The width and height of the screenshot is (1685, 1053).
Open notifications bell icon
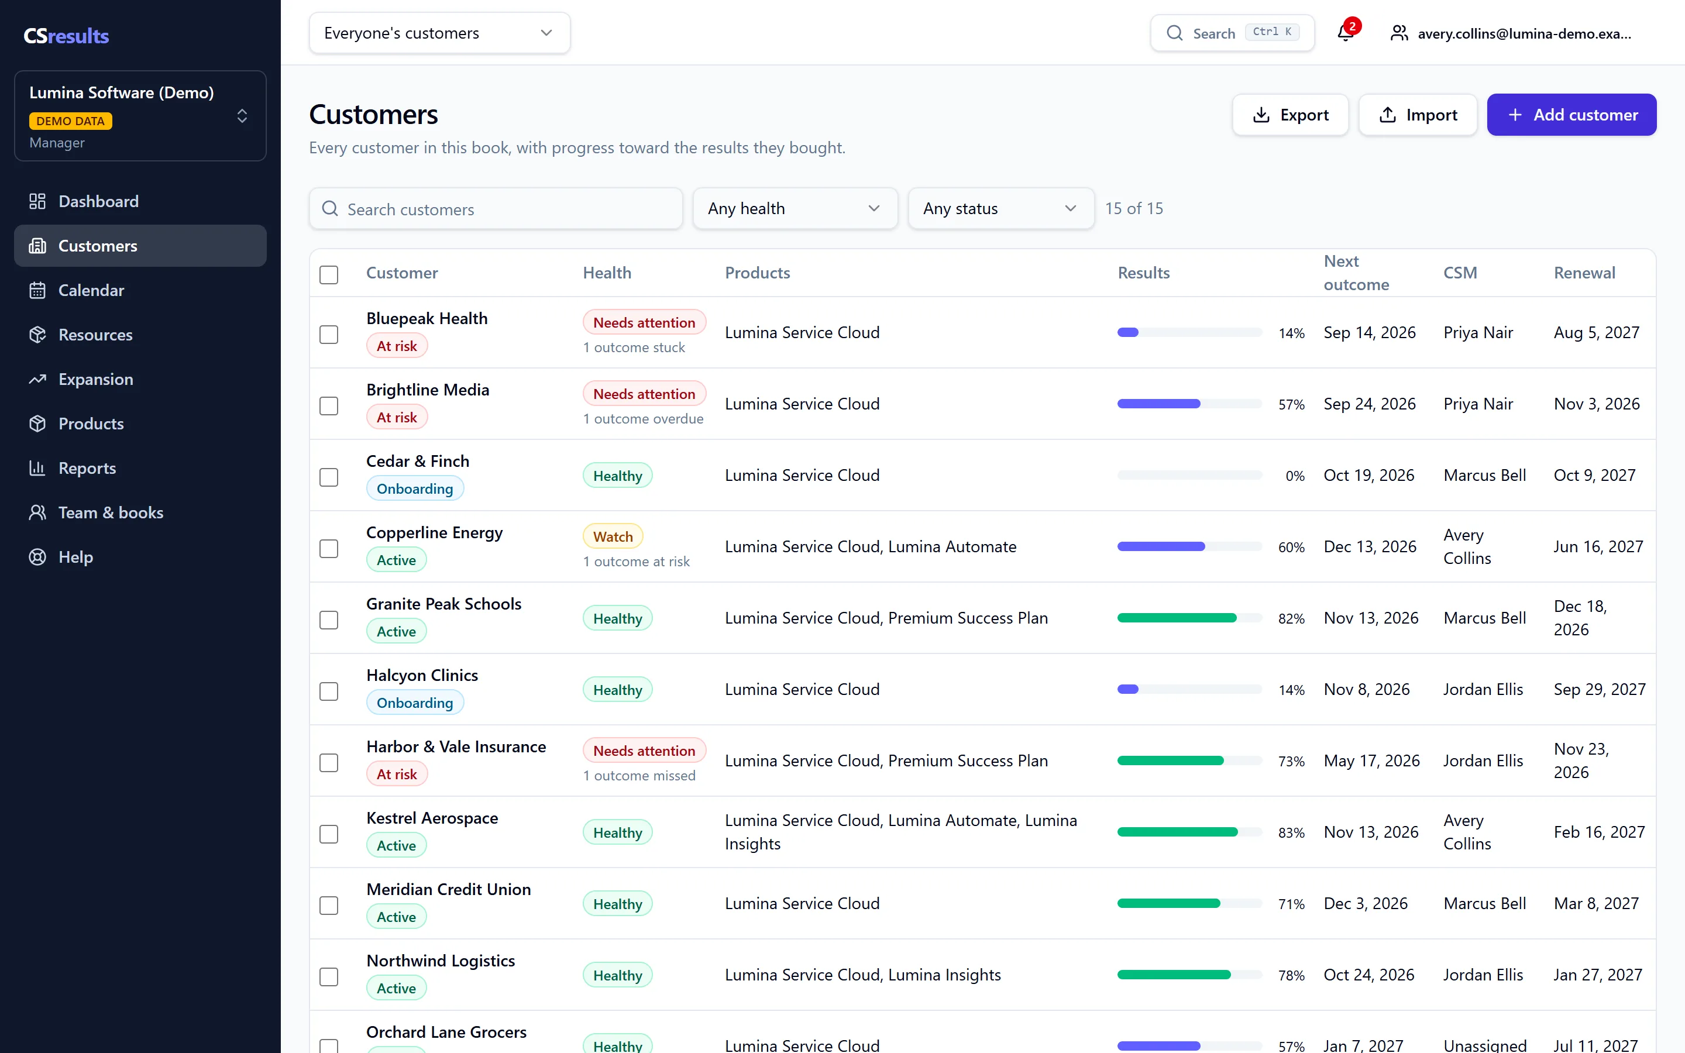tap(1345, 33)
